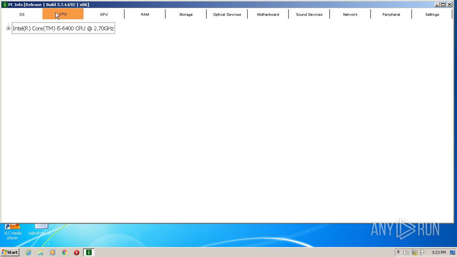457x257 pixels.
Task: Open the Optical Devices tab
Action: (227, 14)
